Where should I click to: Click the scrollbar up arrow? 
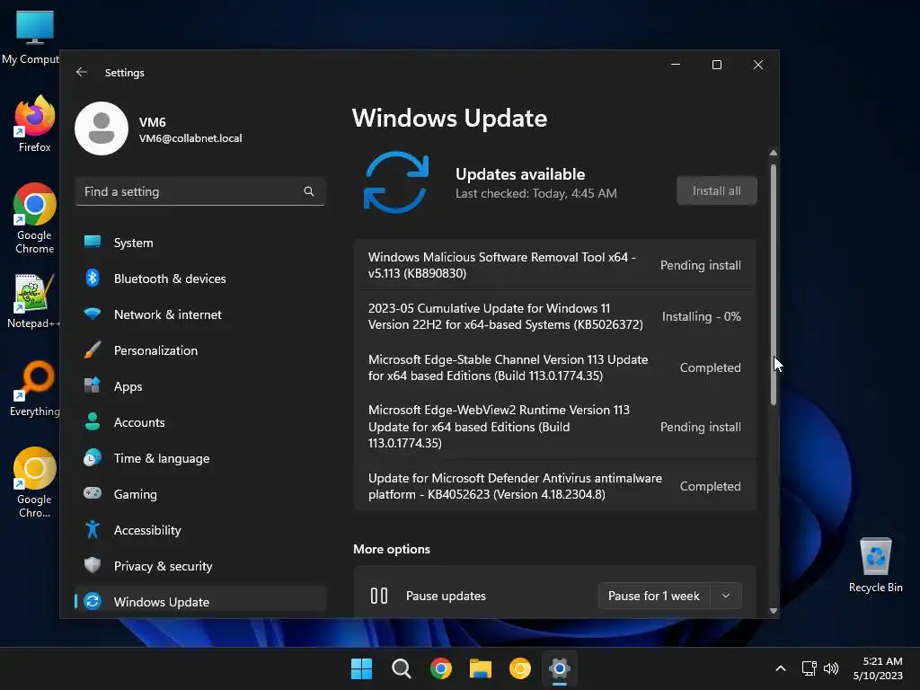pyautogui.click(x=774, y=153)
